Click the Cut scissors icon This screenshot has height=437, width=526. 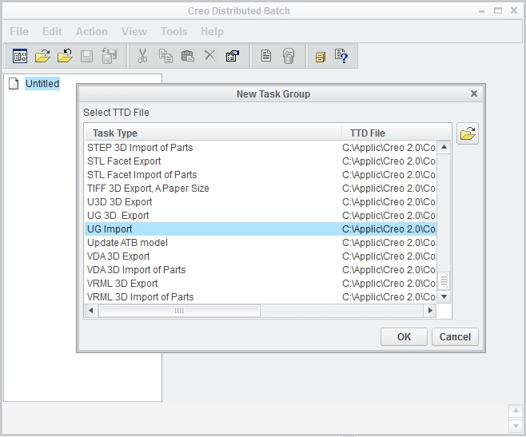click(x=142, y=56)
